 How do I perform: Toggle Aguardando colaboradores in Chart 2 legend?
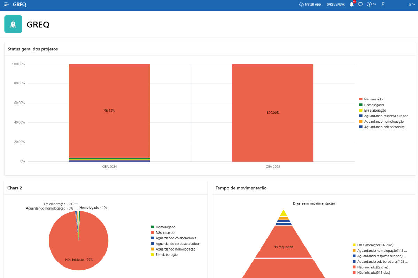pos(176,238)
